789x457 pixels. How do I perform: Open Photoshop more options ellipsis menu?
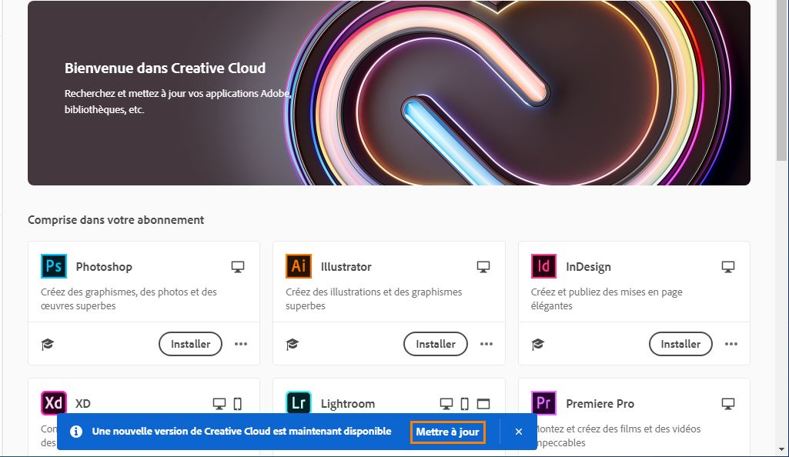tap(241, 344)
